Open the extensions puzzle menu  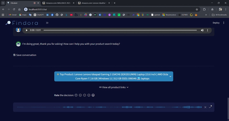point(204,9)
